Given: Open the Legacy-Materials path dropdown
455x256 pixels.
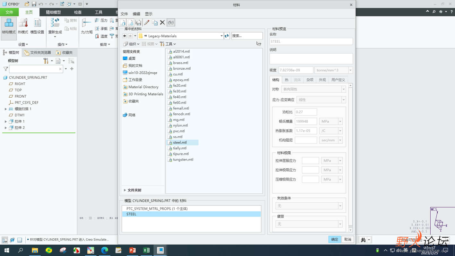Looking at the screenshot, I should tap(221, 36).
